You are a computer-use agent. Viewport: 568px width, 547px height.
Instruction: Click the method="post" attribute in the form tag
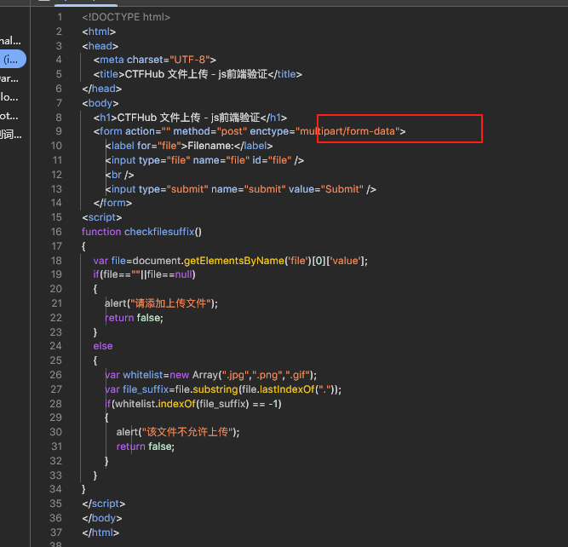[210, 131]
